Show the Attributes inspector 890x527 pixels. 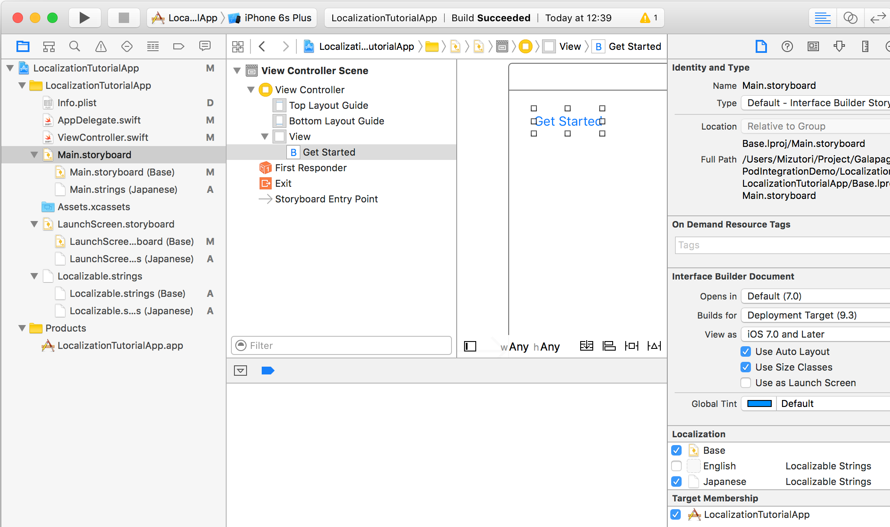840,46
